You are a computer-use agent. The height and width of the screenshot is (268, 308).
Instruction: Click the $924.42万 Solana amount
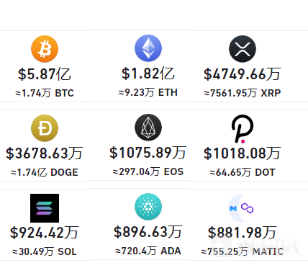pos(45,233)
